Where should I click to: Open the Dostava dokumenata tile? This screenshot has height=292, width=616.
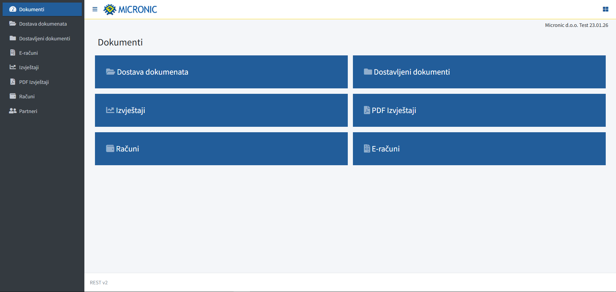click(221, 72)
